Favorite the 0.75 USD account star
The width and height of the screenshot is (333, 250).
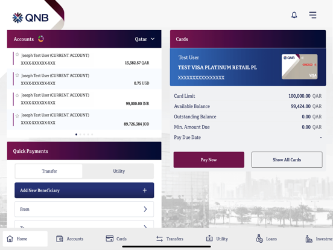click(x=17, y=75)
